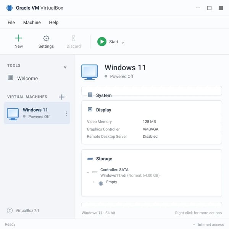Maximize the VirtualBox window
This screenshot has height=229, width=229.
click(209, 8)
